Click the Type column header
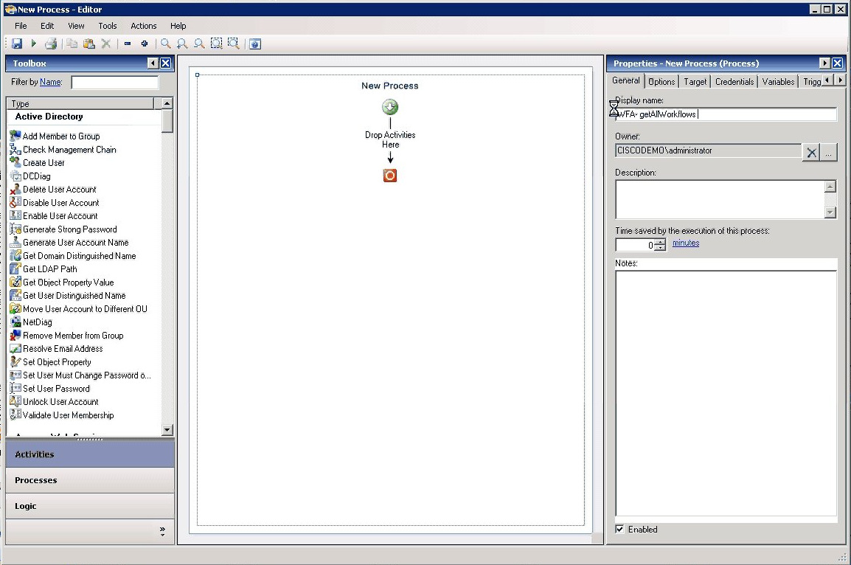Screen dimensions: 851x565 (x=80, y=104)
